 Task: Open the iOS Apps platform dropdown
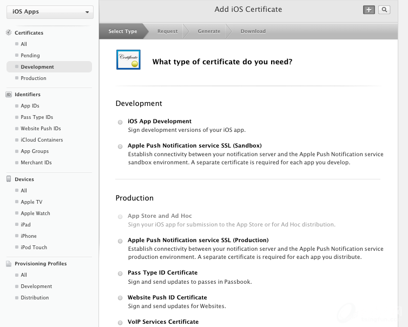pos(50,12)
